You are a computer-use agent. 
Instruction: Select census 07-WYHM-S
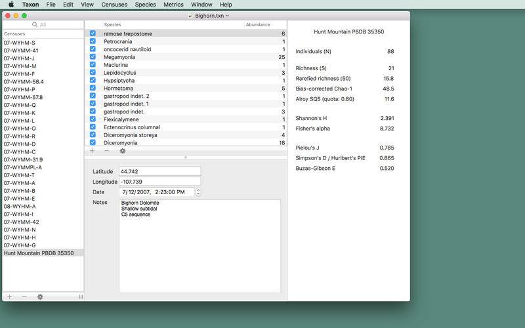(43, 43)
